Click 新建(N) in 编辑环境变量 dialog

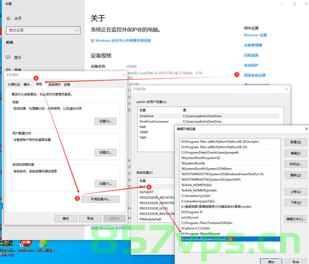(x=296, y=142)
